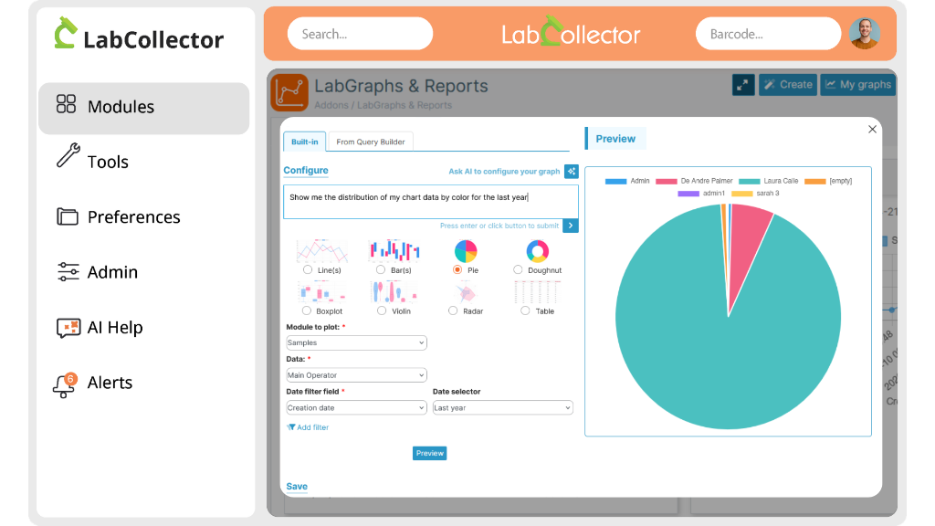Select the Boxplot radio button

coord(307,310)
